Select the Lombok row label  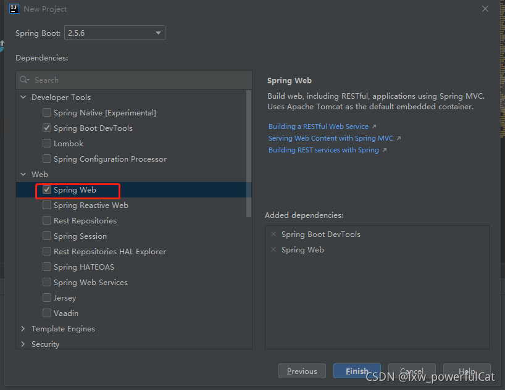click(x=69, y=143)
